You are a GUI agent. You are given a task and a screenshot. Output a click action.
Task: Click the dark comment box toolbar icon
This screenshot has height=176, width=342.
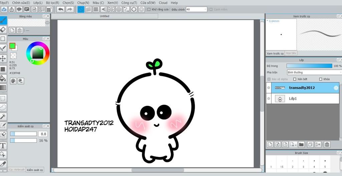point(27,9)
